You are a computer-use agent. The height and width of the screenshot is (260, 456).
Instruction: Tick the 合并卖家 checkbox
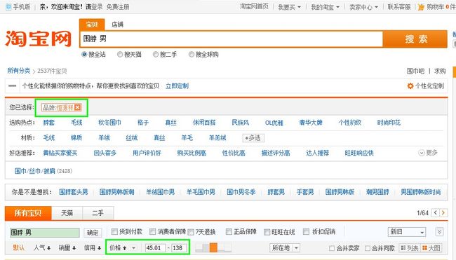pyautogui.click(x=332, y=248)
